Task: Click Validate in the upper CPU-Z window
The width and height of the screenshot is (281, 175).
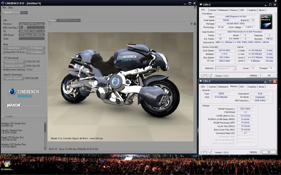Action: 253,75
